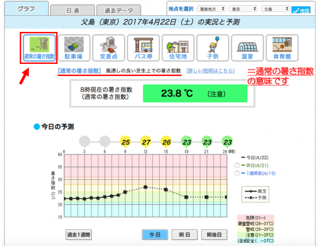Click the 8時現在の暑さ指数 label

106,90
